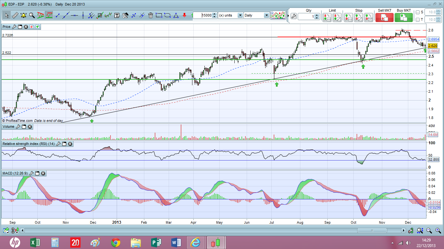
Task: Close the MACD indicator panel
Action: point(43,173)
